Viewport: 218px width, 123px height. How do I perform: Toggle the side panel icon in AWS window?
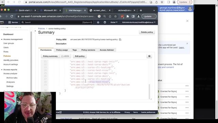point(133,16)
